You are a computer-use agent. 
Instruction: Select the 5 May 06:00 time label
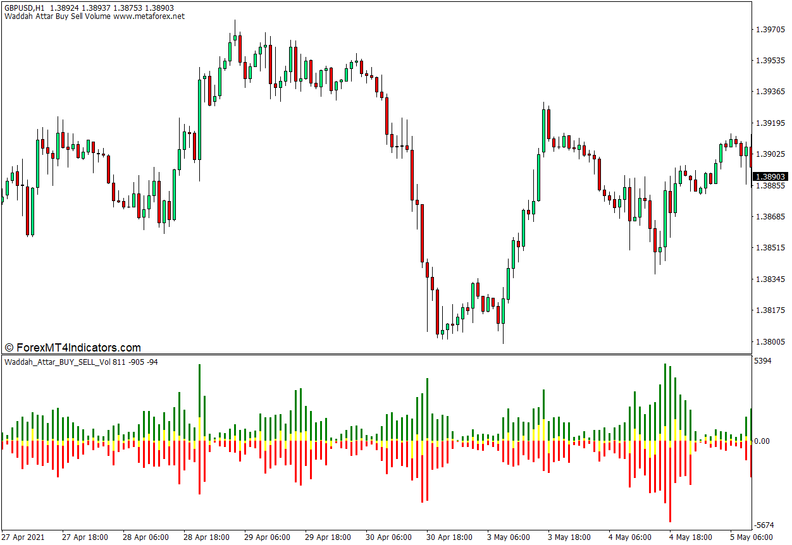point(751,537)
